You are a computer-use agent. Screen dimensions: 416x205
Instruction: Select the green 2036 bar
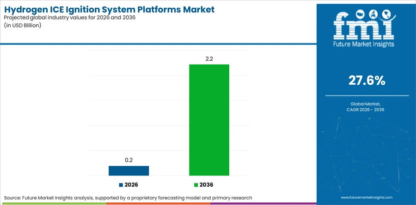click(209, 120)
